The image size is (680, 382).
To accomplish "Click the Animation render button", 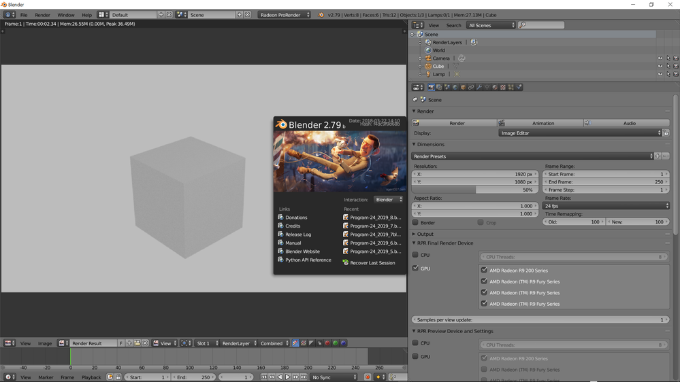I will point(540,123).
